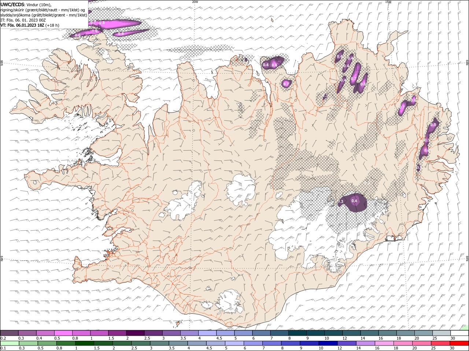Click the '30' label under the upper legend row
Viewport: 469px width, 351px height.
tap(453, 338)
